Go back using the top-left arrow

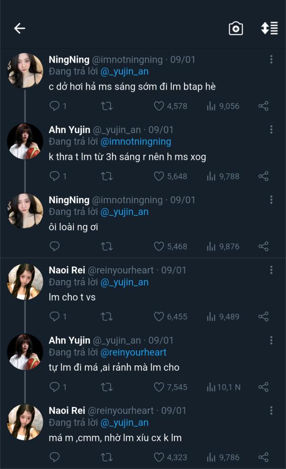coord(20,29)
